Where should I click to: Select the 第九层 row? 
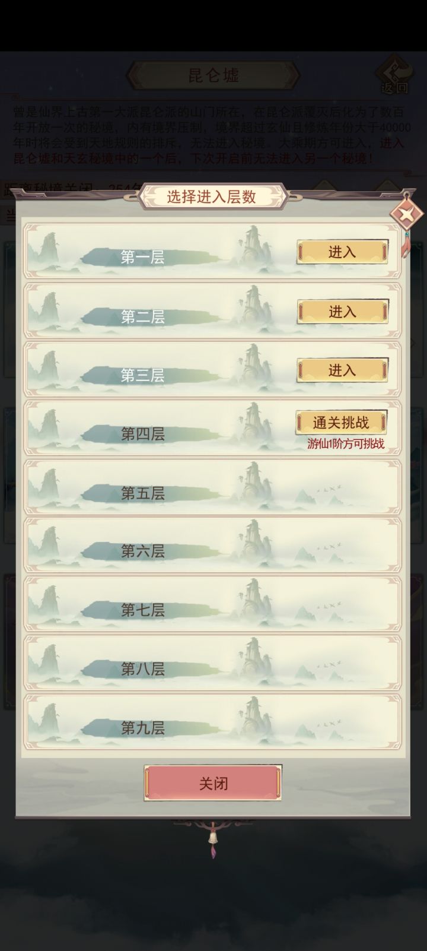pyautogui.click(x=212, y=722)
